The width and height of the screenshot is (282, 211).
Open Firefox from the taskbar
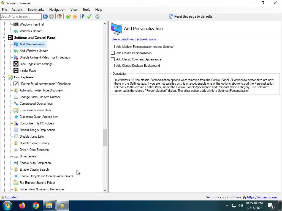pyautogui.click(x=22, y=206)
